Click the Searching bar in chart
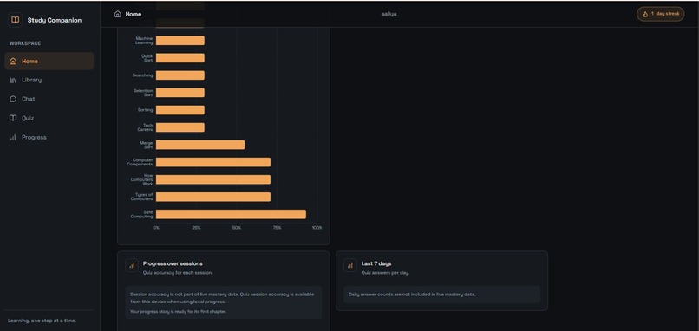Image resolution: width=699 pixels, height=331 pixels. (180, 75)
